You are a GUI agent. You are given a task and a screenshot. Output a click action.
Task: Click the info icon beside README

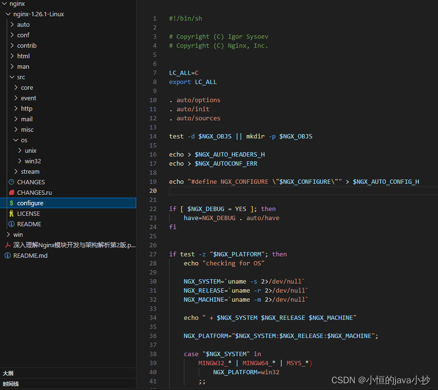pyautogui.click(x=11, y=224)
